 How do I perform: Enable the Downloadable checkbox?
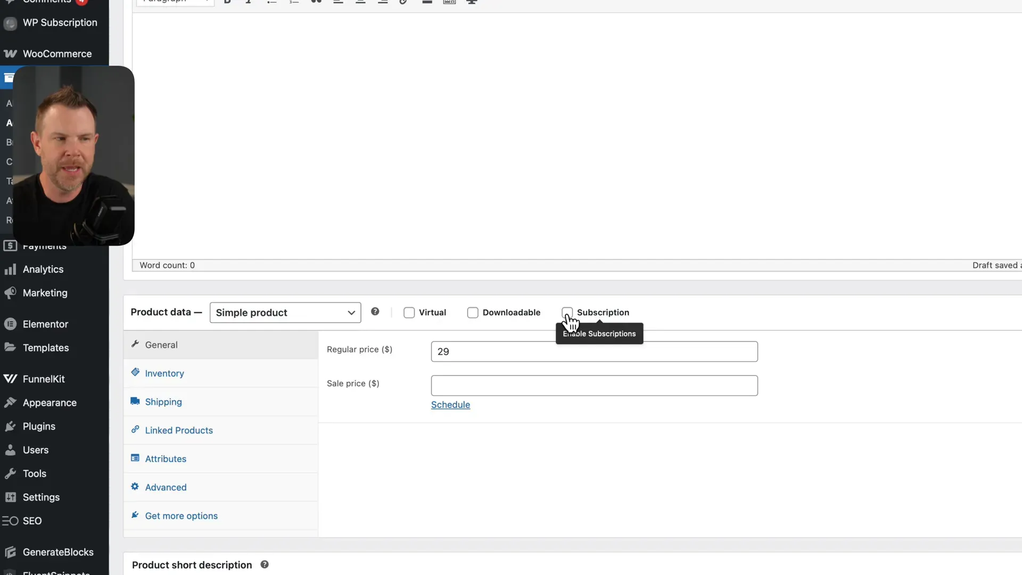(473, 313)
